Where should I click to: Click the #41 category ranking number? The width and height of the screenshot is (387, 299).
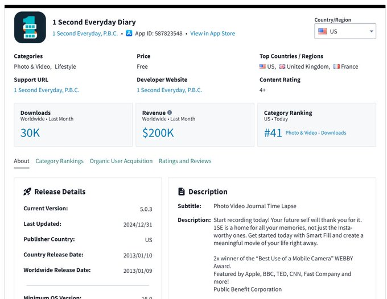pos(273,133)
